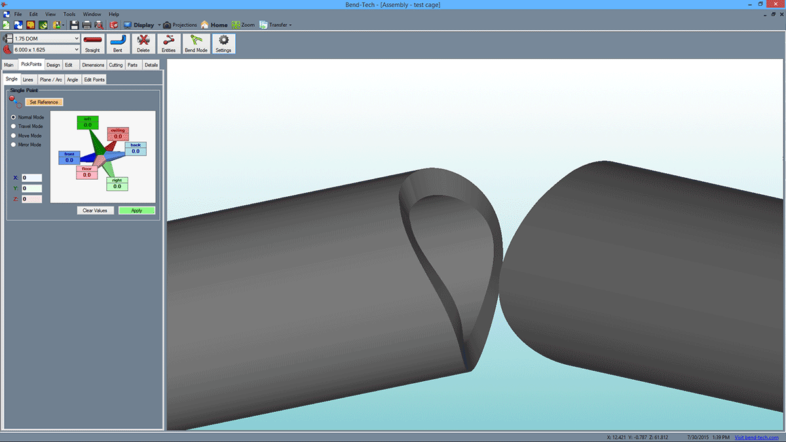Click the blue arrows toolbar icon
The width and height of the screenshot is (786, 442).
click(18, 25)
